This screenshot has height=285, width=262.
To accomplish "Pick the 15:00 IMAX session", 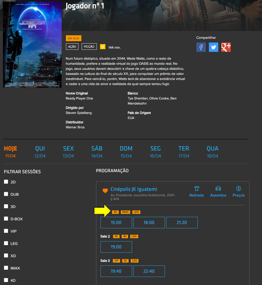I will tap(116, 222).
